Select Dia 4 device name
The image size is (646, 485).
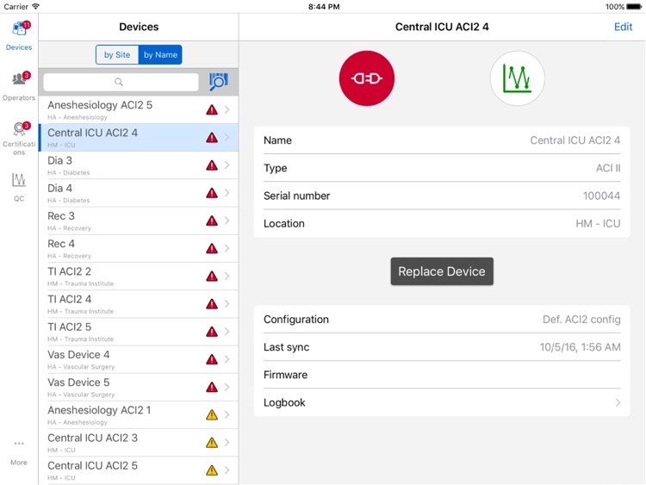(x=59, y=189)
